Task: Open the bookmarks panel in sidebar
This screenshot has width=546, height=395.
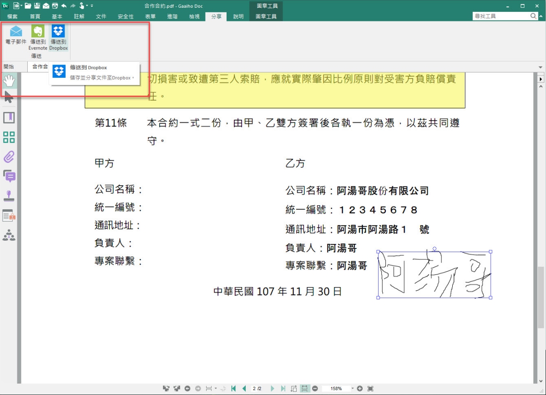Action: pyautogui.click(x=9, y=118)
